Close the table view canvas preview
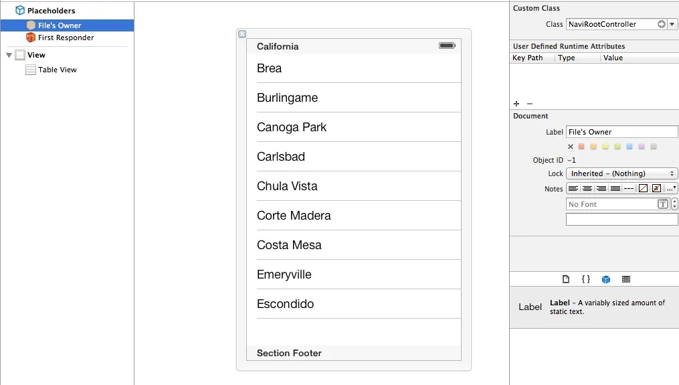Viewport: 679px width, 385px height. pyautogui.click(x=242, y=34)
